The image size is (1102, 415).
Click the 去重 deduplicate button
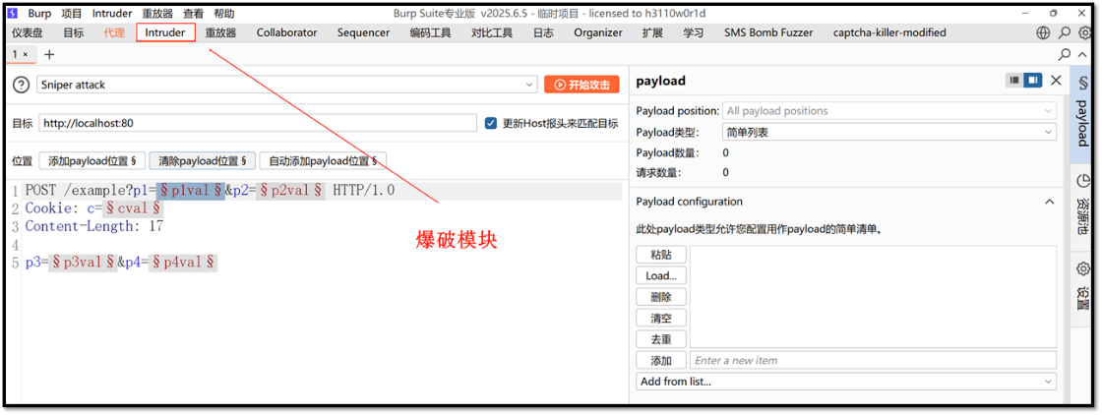[x=660, y=339]
